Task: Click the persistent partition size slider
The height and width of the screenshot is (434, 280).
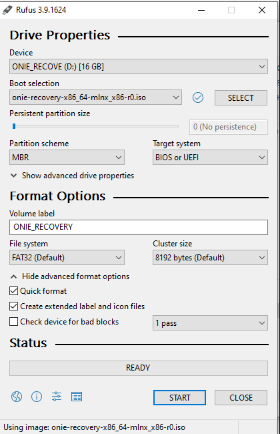Action: coord(94,126)
